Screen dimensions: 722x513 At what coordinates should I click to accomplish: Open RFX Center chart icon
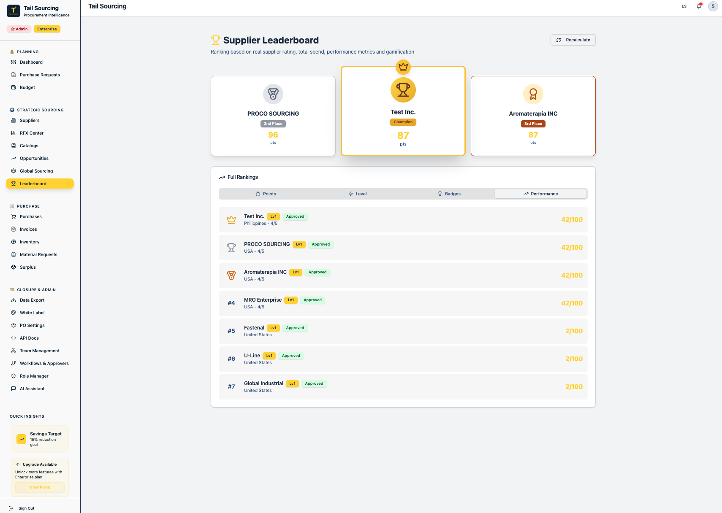(x=14, y=133)
